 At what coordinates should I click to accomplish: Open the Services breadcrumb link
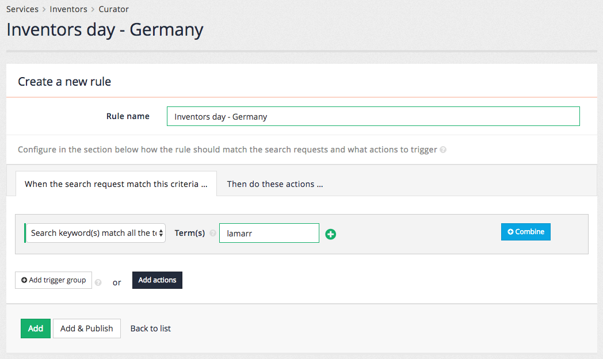pos(22,9)
